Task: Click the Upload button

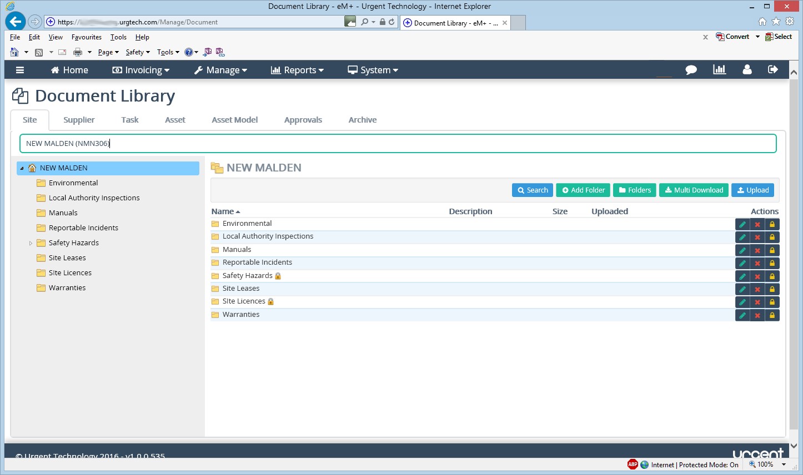Action: tap(752, 190)
